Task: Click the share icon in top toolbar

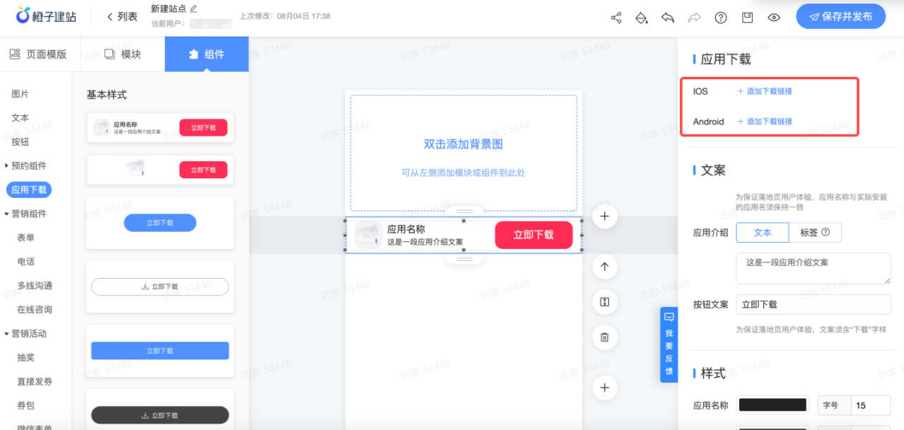Action: 615,18
